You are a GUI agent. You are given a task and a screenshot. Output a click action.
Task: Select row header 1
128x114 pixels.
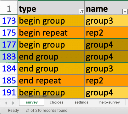pyautogui.click(x=9, y=8)
